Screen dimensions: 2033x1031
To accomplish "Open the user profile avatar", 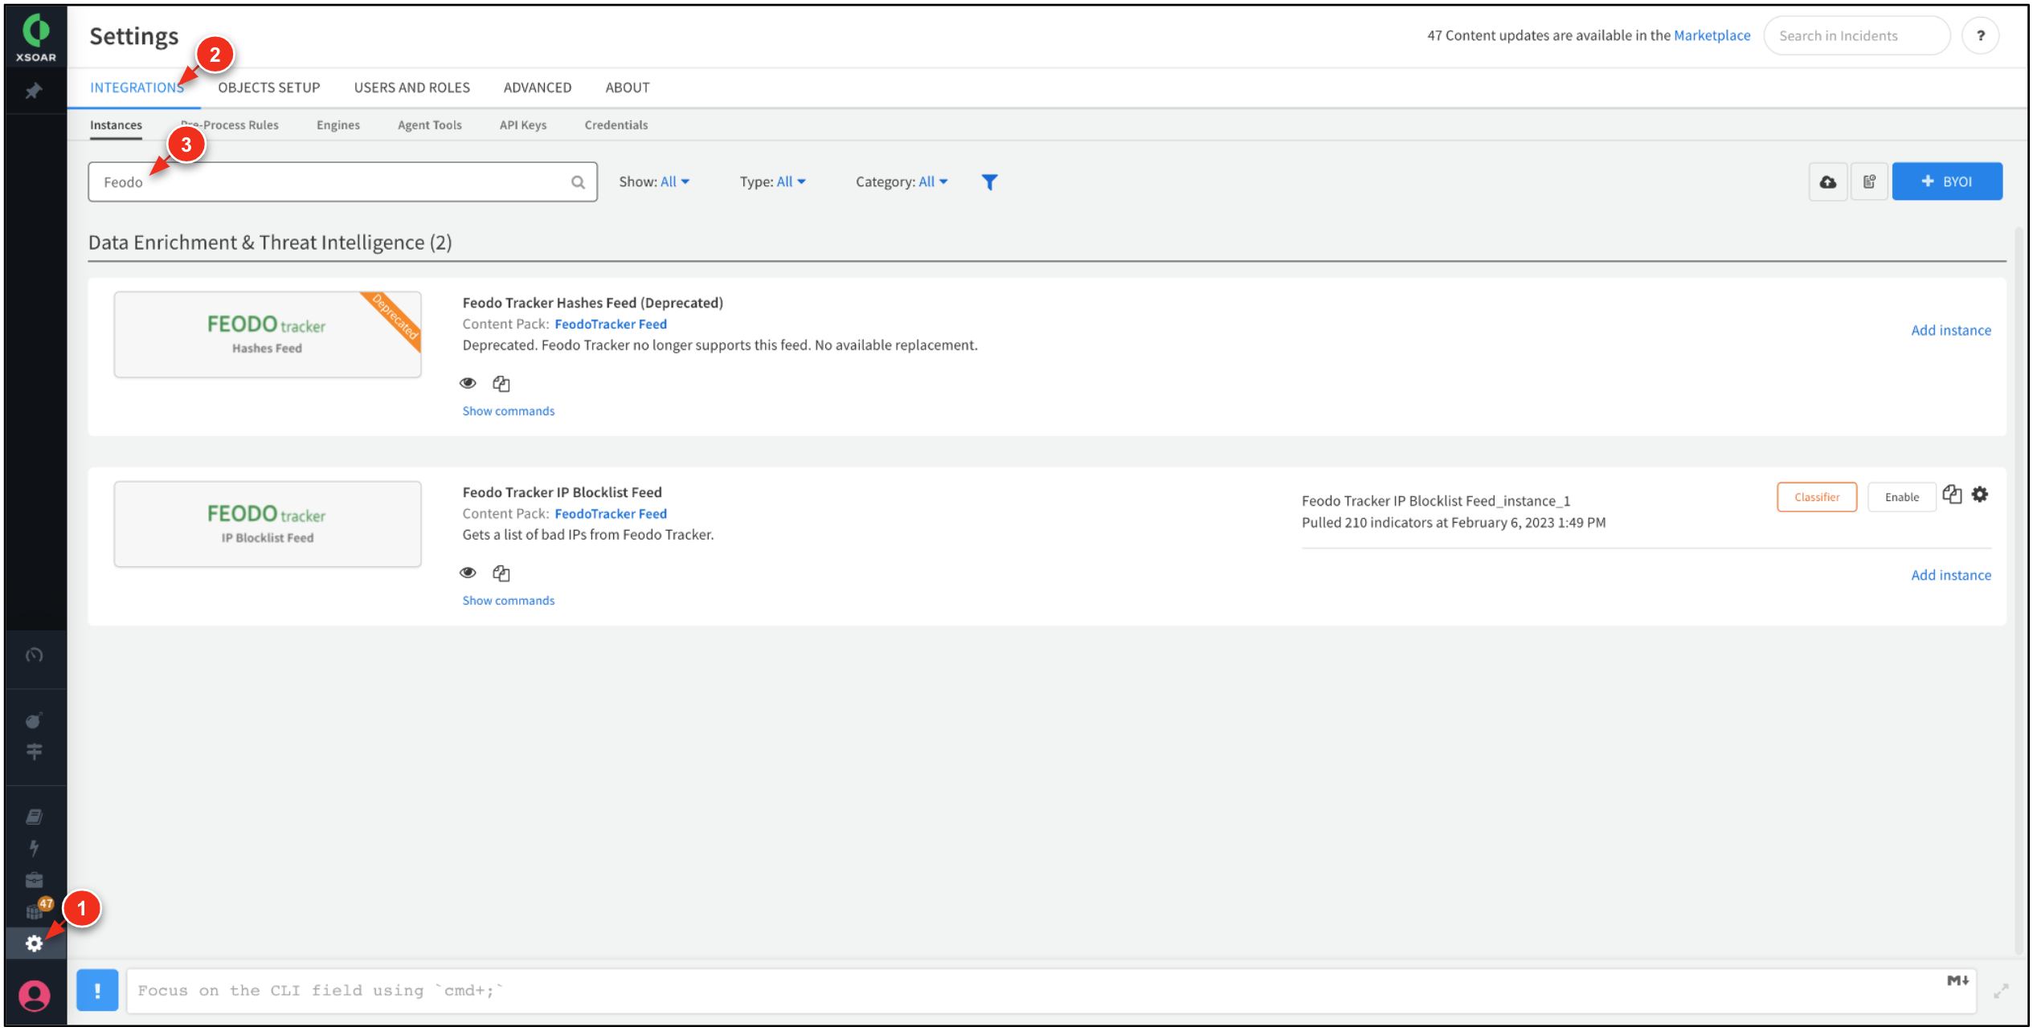I will [35, 996].
